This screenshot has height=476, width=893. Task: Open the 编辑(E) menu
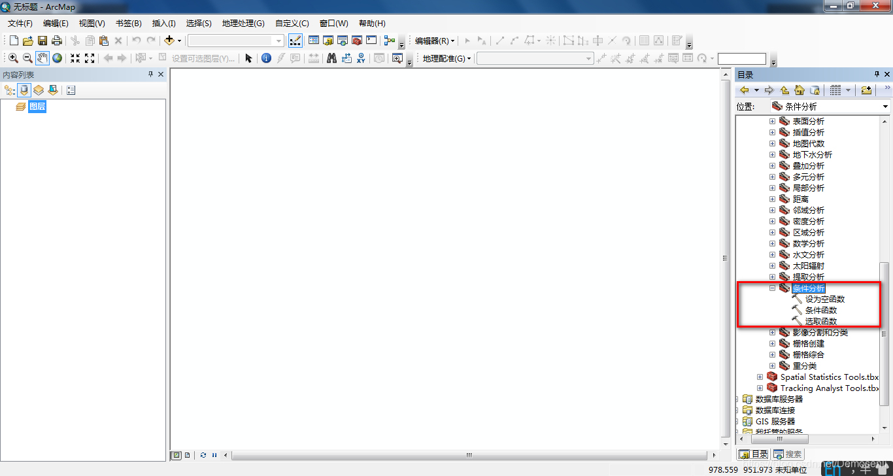(56, 23)
